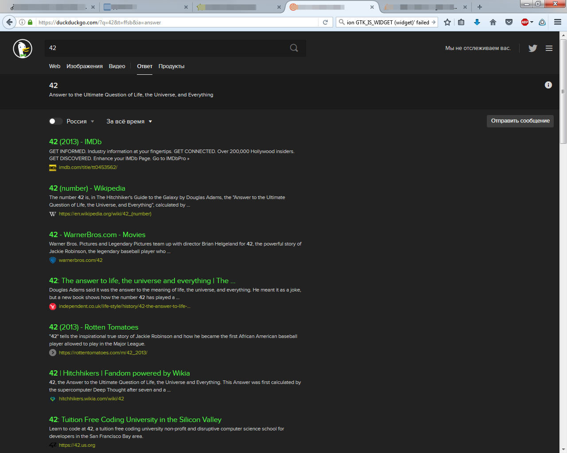The height and width of the screenshot is (453, 567).
Task: Open the Firefox main menu icon
Action: pyautogui.click(x=558, y=22)
